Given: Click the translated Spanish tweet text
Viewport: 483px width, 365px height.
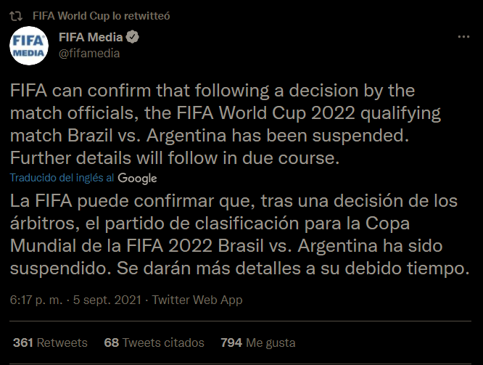Looking at the screenshot, I should click(239, 234).
